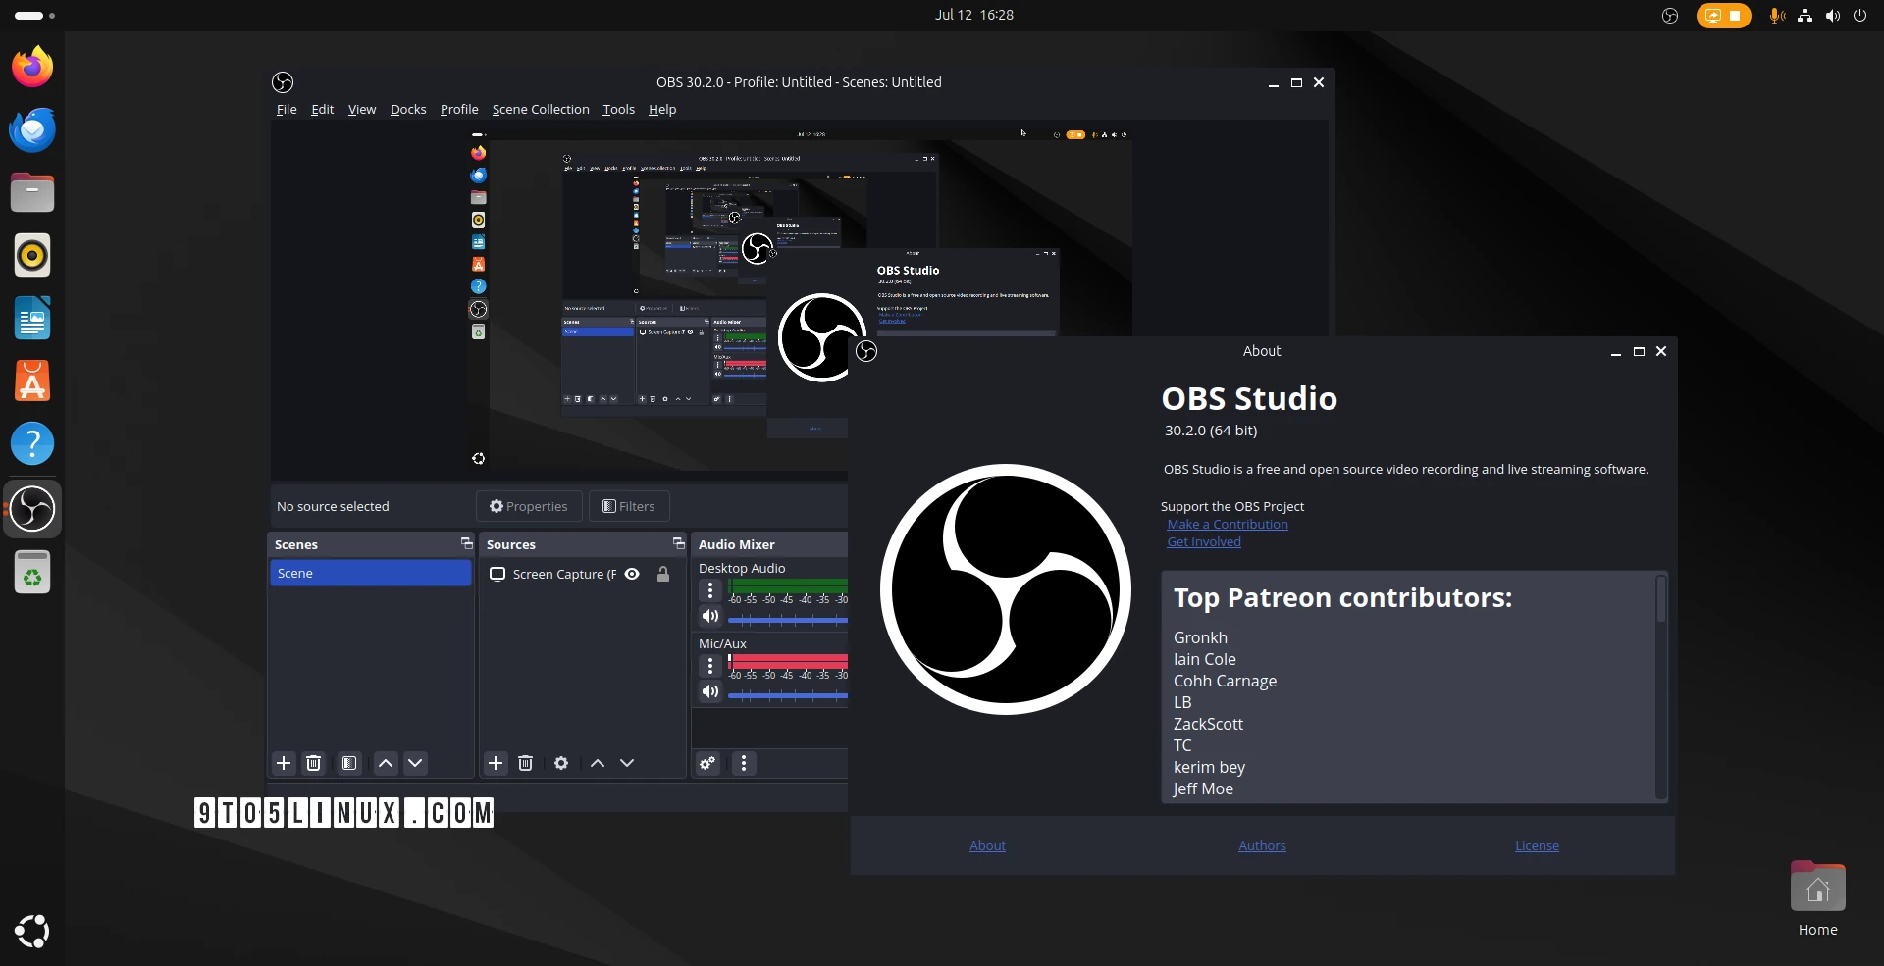Lock the Screen Capture source
The image size is (1884, 966).
[x=663, y=574]
